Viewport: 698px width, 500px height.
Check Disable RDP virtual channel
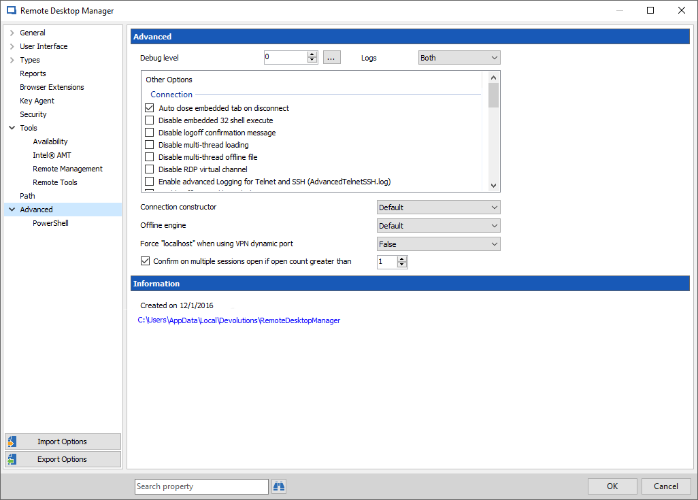pos(149,169)
